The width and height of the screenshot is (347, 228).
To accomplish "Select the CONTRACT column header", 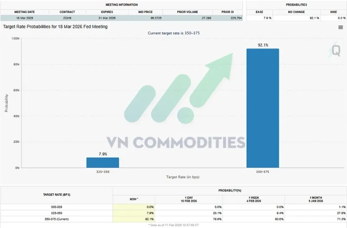I will click(67, 12).
